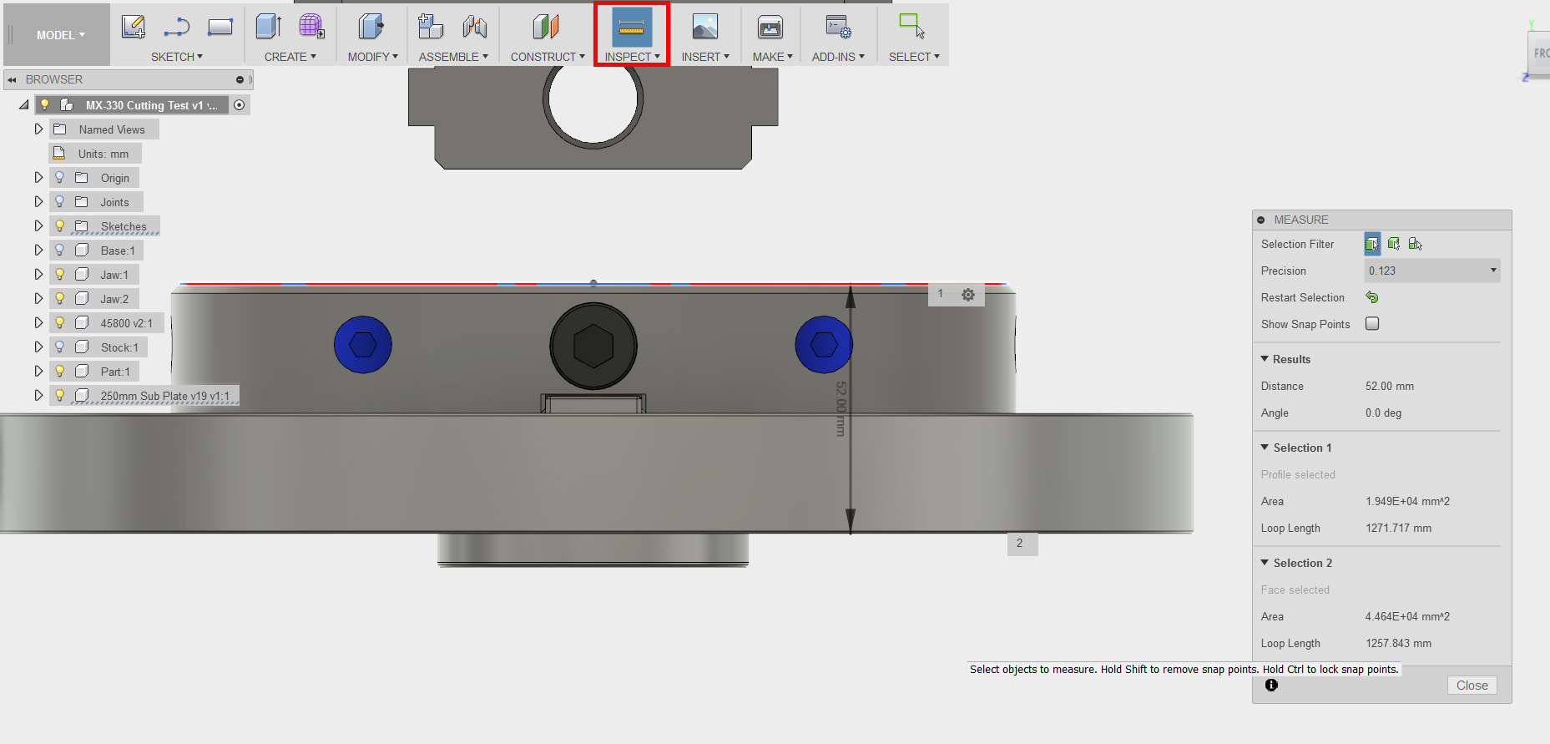Open the CREATE dropdown menu
This screenshot has width=1550, height=744.
click(x=290, y=57)
